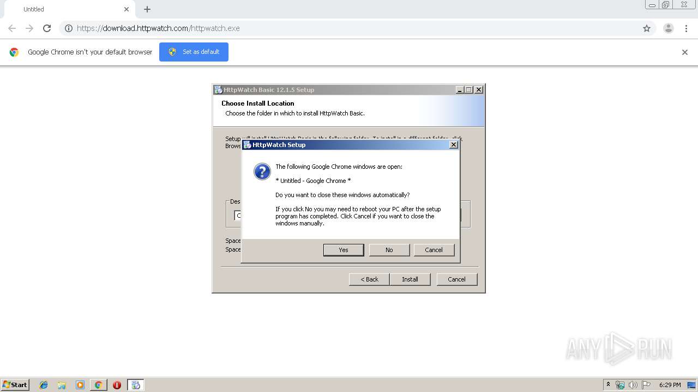Set Chrome as default browser

(x=194, y=52)
